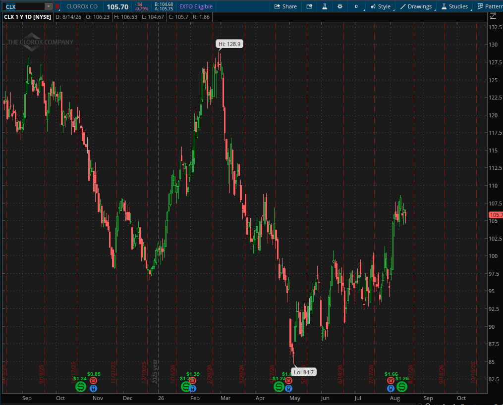This screenshot has height=405, width=503.
Task: Open the Drawings menu
Action: click(416, 6)
